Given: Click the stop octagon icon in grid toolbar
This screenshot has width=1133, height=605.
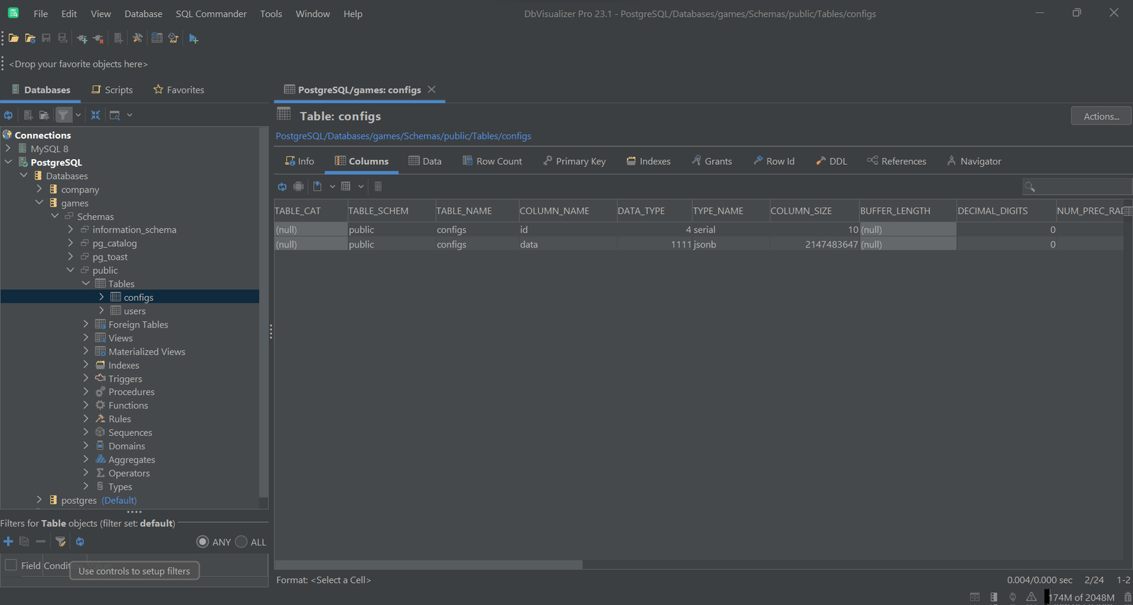Looking at the screenshot, I should (x=299, y=186).
